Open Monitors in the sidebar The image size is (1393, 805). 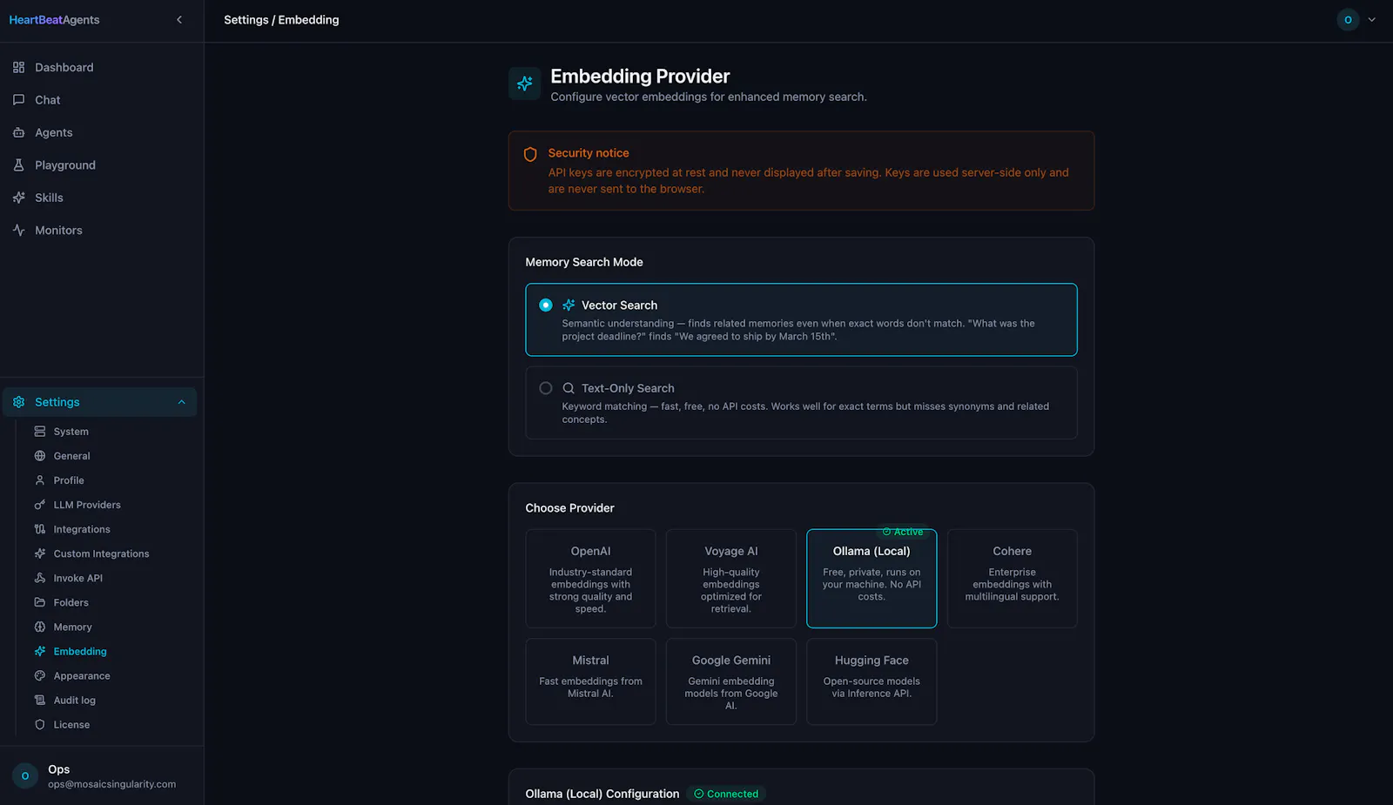[102, 231]
